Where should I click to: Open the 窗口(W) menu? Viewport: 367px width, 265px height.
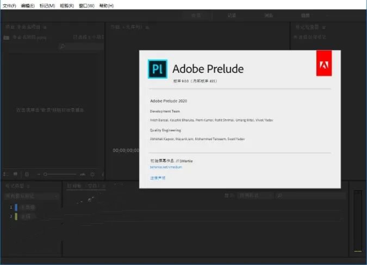pos(86,6)
